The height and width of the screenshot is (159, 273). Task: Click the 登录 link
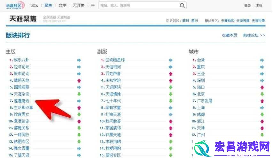pos(247,5)
